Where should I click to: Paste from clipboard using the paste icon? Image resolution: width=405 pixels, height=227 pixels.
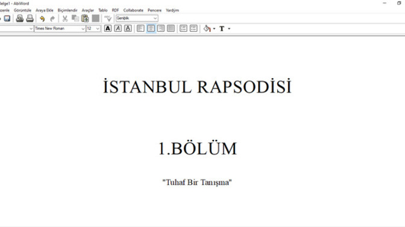point(85,18)
